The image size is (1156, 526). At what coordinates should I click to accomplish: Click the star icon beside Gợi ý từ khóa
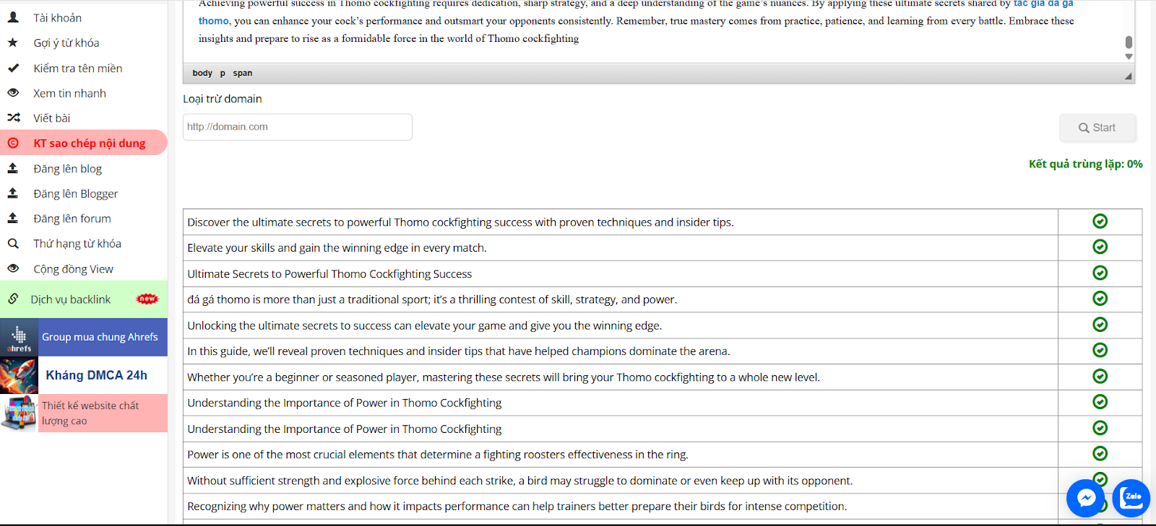[13, 43]
